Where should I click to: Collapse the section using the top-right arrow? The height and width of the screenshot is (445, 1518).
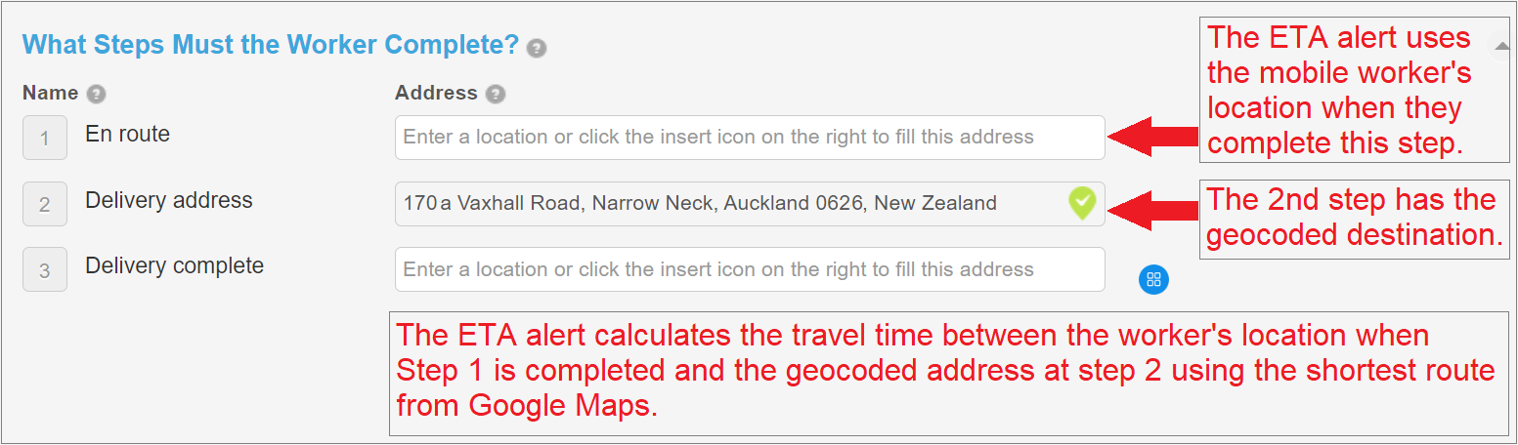pos(1502,47)
